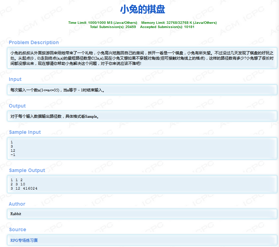The height and width of the screenshot is (247, 279).
Task: Click the Problem Description heading
Action: pos(34,42)
